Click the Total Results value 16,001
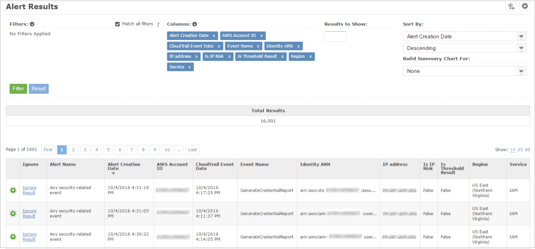The height and width of the screenshot is (249, 535). 268,121
